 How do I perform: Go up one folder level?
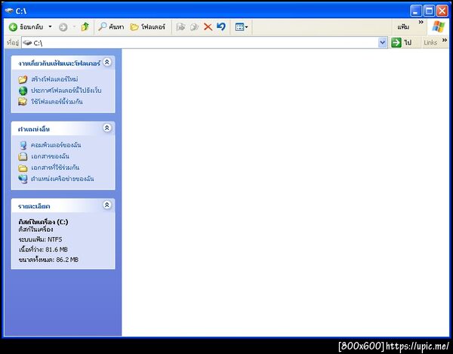coord(85,27)
